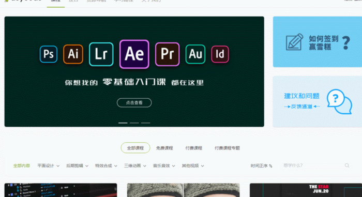Select the Lightroom Lr icon
The image size is (362, 197).
[101, 54]
